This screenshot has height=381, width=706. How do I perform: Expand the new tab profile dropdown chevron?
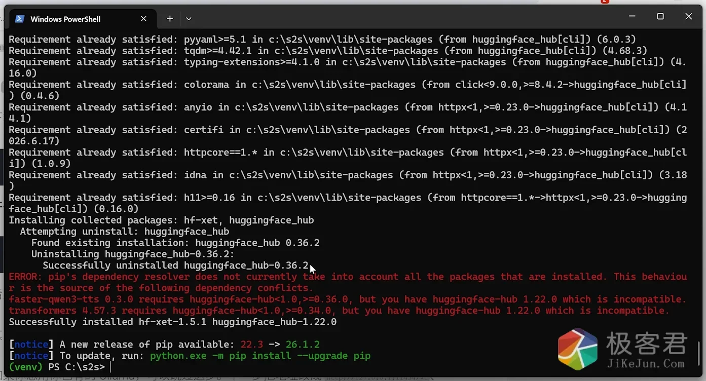189,19
